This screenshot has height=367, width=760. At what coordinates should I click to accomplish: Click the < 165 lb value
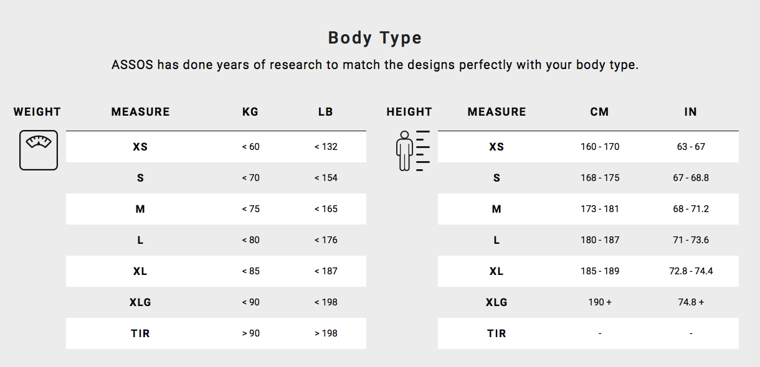pyautogui.click(x=326, y=209)
